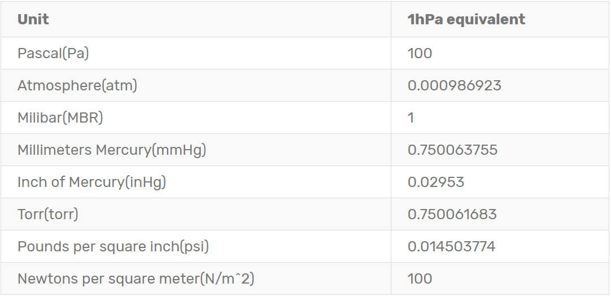Select the 'Pascal(Pa)' unit cell
This screenshot has height=296, width=611.
[53, 54]
